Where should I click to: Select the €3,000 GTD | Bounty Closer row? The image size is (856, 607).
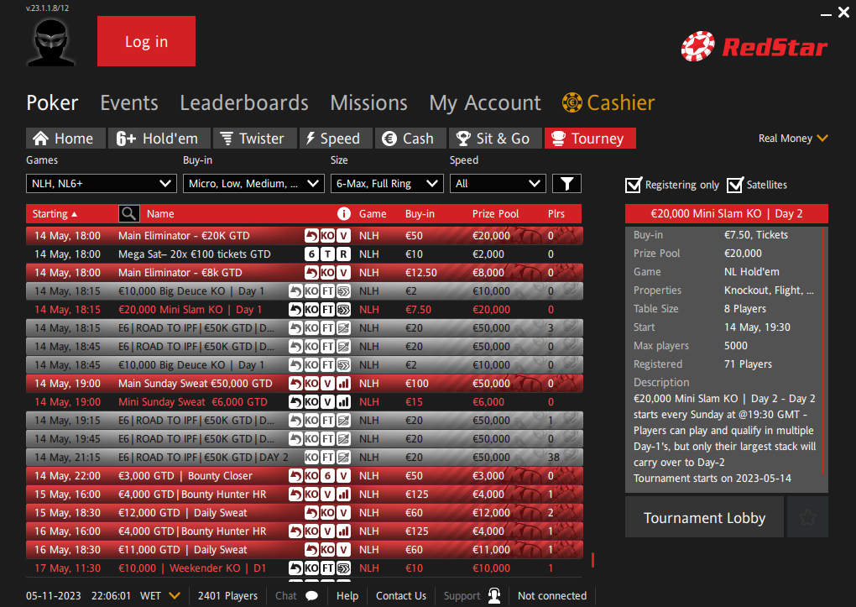coord(304,476)
